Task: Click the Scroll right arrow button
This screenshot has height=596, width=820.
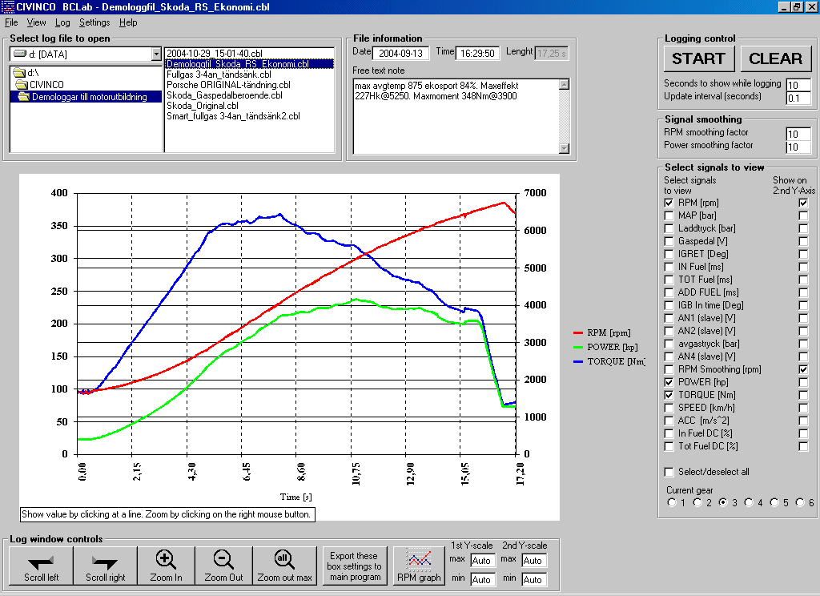Action: click(x=106, y=566)
